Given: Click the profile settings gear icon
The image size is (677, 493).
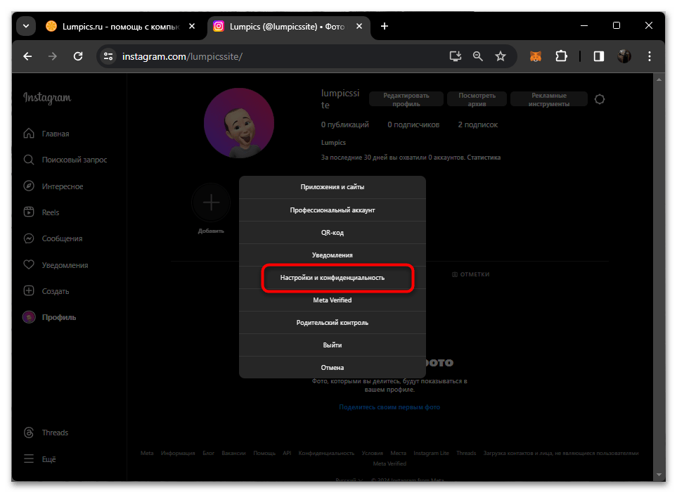Looking at the screenshot, I should click(x=599, y=99).
